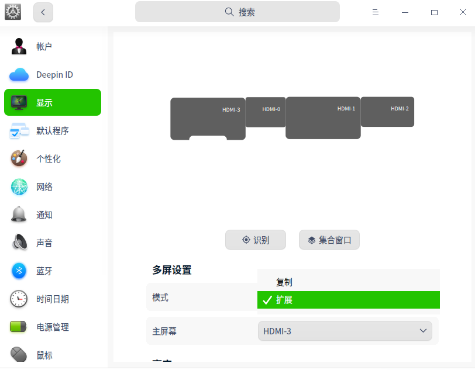
Task: Open 电源管理 settings section
Action: 53,327
